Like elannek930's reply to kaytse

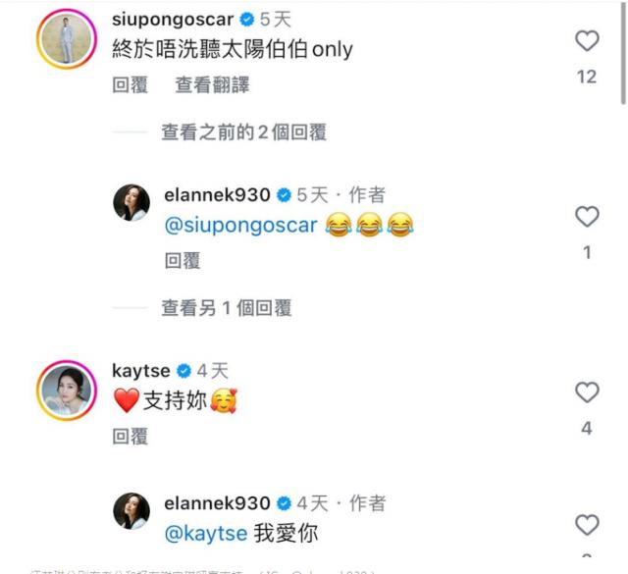tap(586, 524)
